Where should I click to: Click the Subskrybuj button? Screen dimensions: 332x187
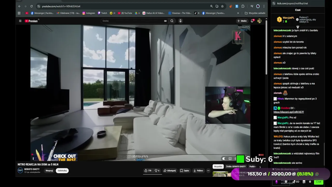(x=62, y=171)
